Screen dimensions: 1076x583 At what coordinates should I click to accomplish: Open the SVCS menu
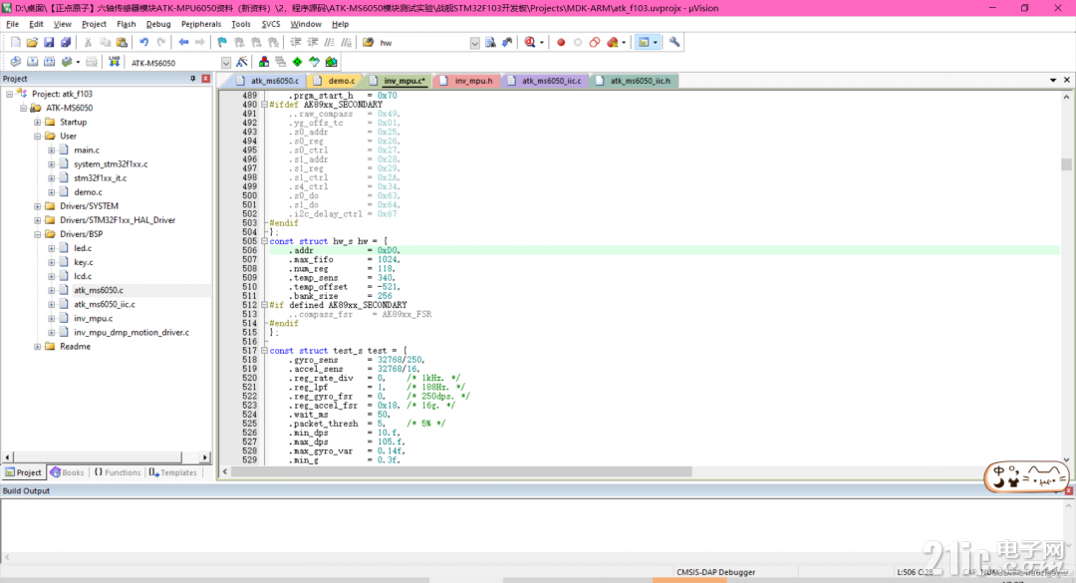[271, 24]
